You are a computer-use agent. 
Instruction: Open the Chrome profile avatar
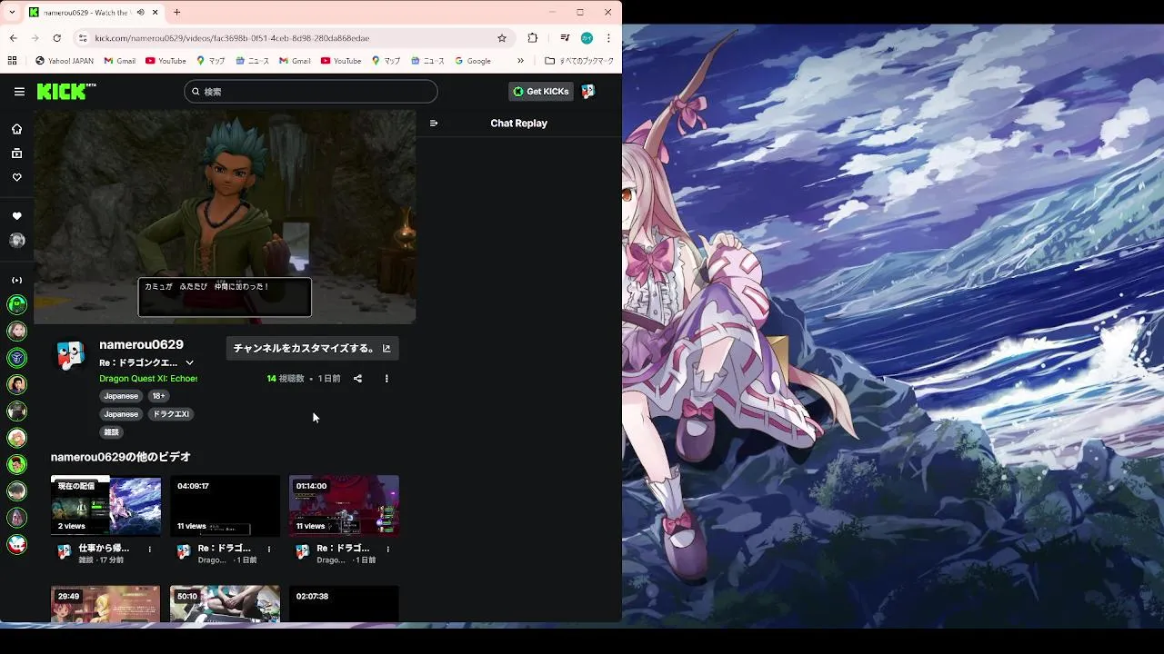587,38
